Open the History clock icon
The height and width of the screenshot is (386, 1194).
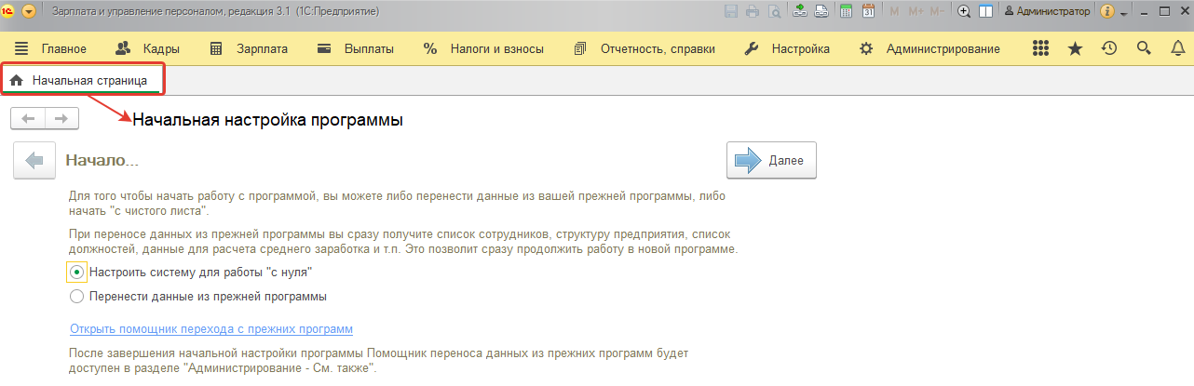[1109, 48]
